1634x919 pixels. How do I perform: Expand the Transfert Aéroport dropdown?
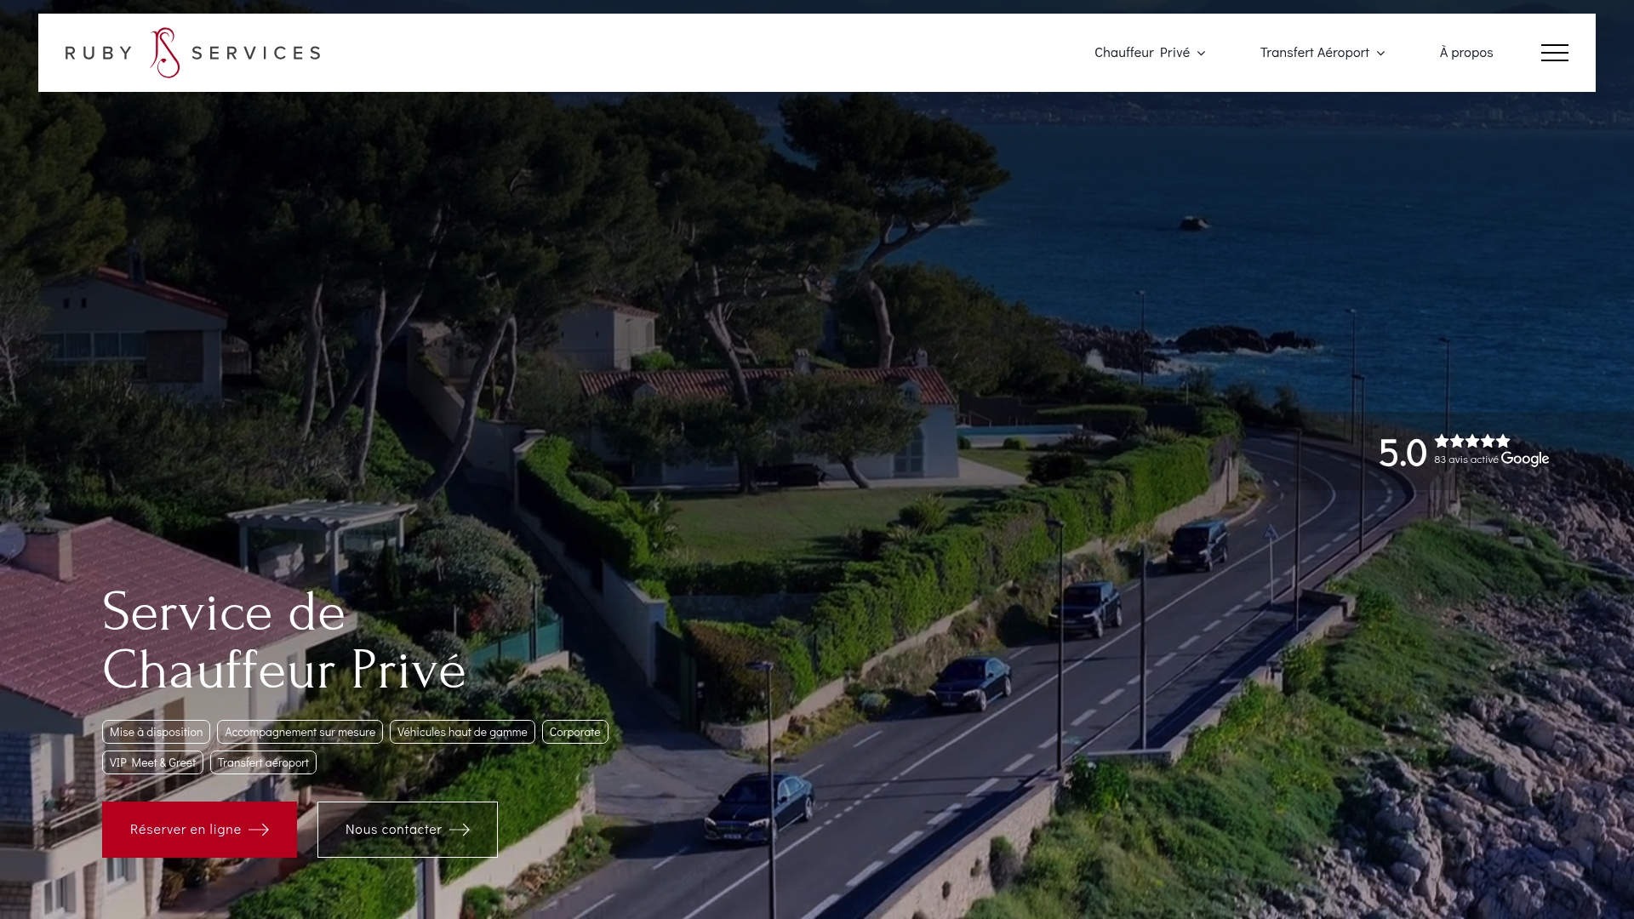(1323, 53)
